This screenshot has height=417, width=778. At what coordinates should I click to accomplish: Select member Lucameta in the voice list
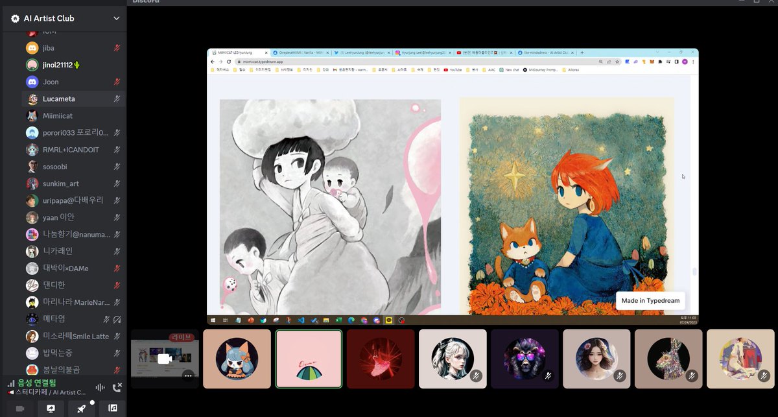tap(75, 99)
